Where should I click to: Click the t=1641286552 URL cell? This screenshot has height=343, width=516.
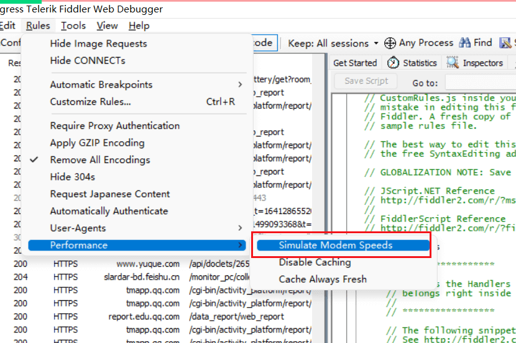tap(283, 211)
